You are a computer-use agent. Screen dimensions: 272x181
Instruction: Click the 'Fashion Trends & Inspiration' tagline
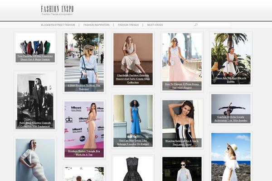tap(57, 14)
